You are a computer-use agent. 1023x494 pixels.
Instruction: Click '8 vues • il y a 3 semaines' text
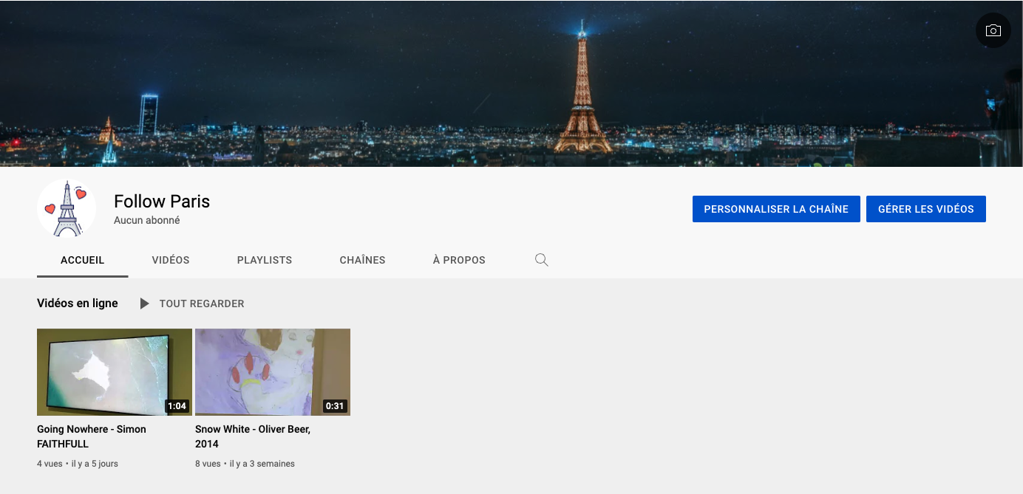tap(245, 464)
